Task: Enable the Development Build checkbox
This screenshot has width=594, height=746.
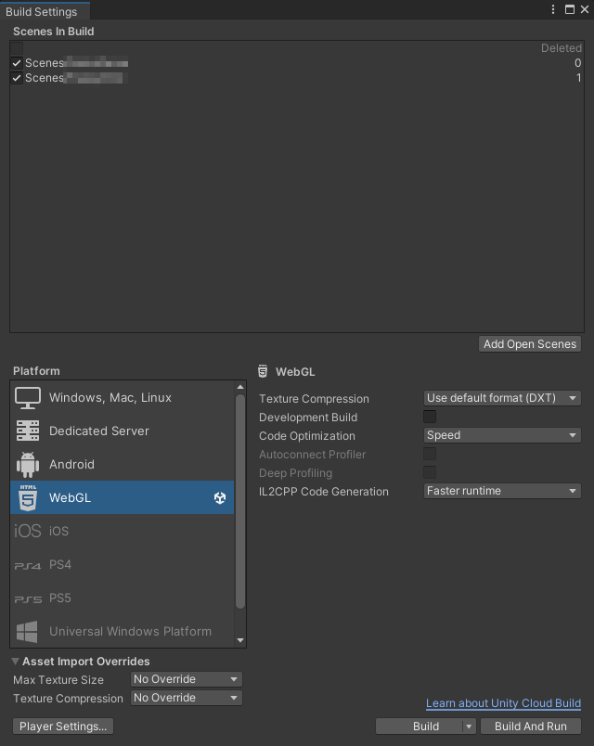Action: tap(430, 417)
